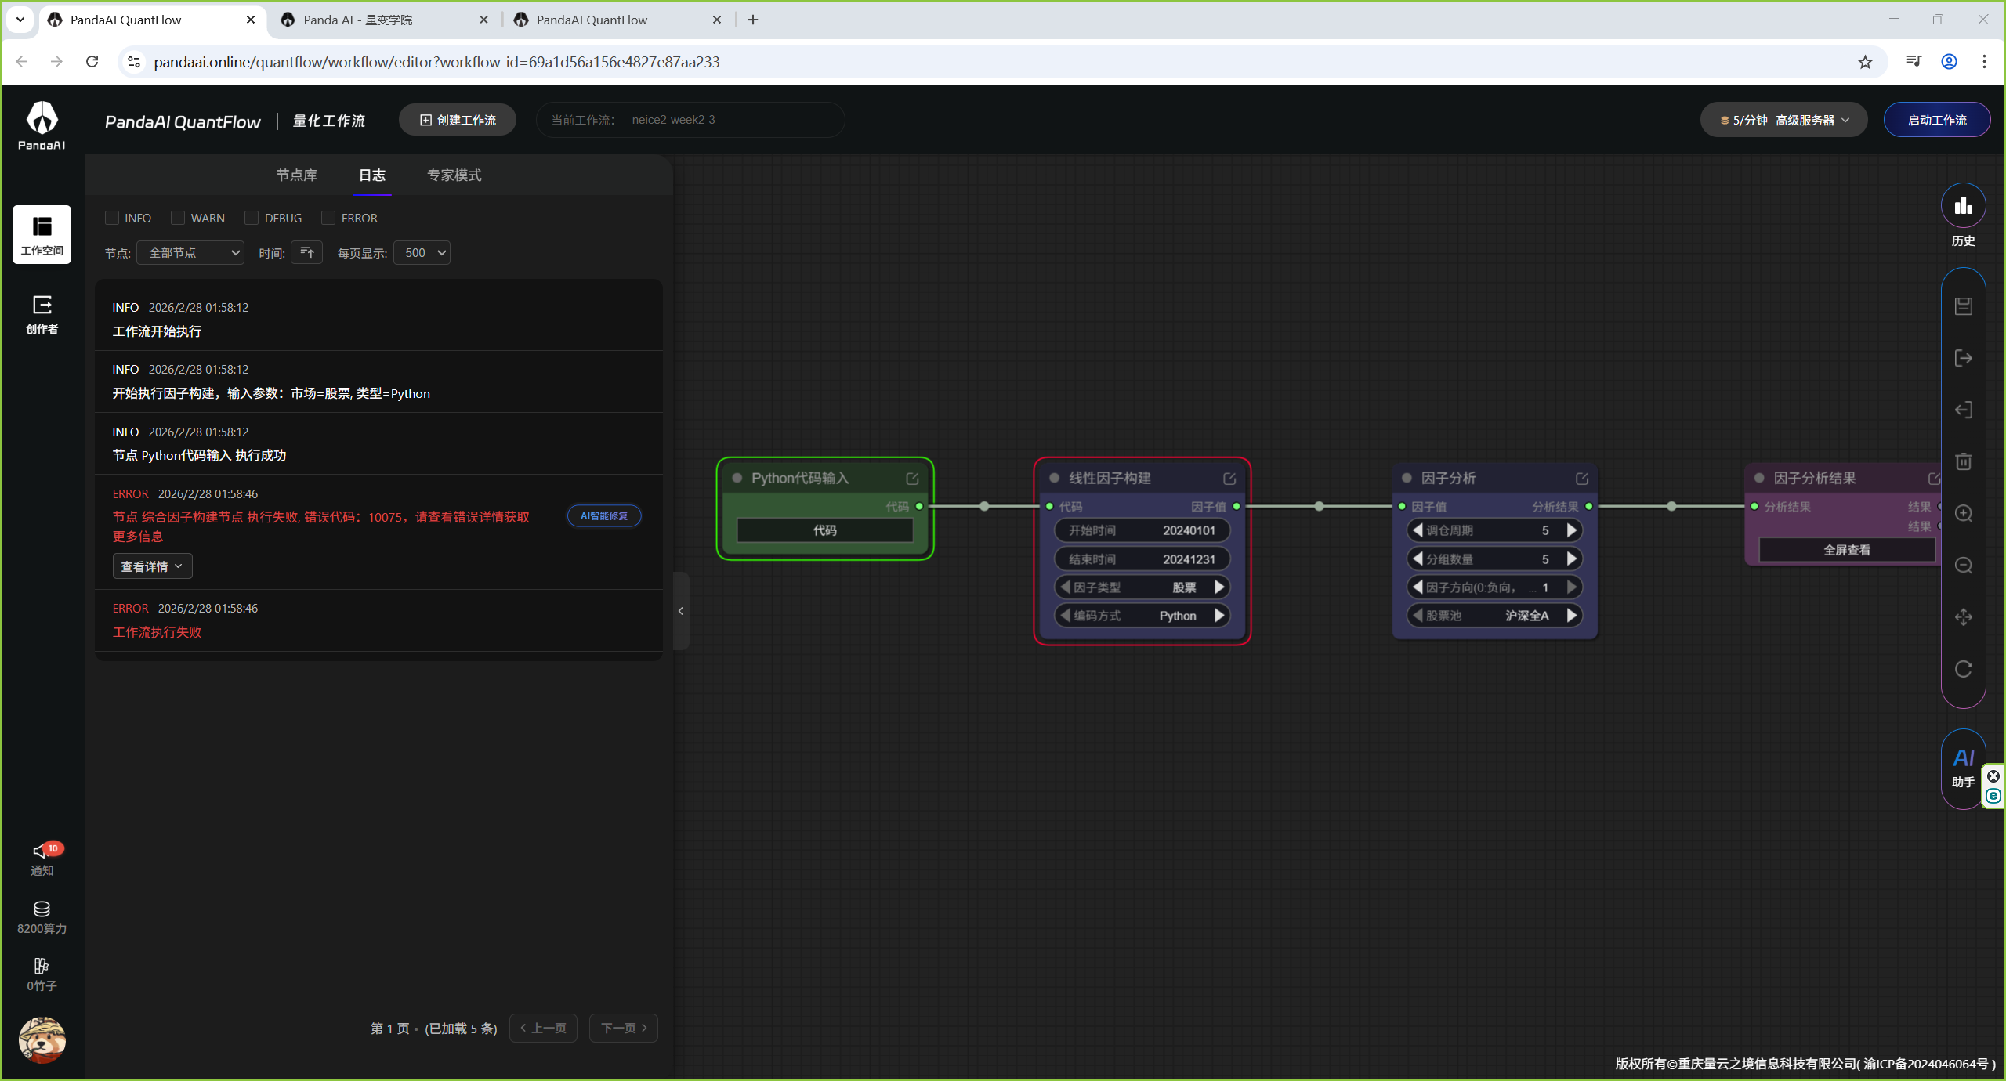Increase 分组数量 with right arrow

(x=1571, y=559)
